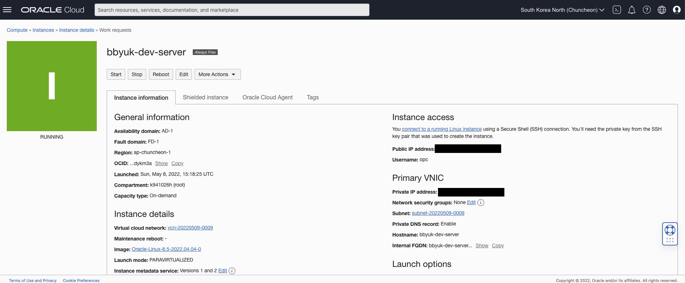The height and width of the screenshot is (283, 685).
Task: Switch to the Tags tab
Action: pyautogui.click(x=313, y=97)
